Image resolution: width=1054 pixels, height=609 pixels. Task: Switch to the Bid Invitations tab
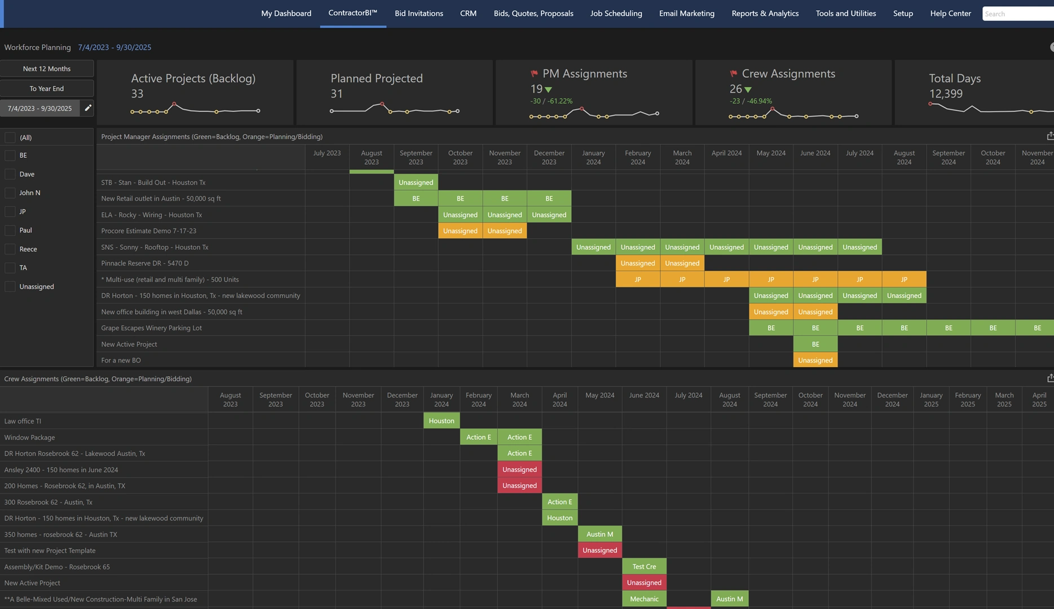(418, 14)
